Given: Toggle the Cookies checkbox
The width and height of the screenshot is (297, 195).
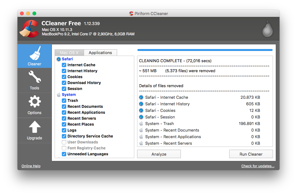Looking at the screenshot, I should [64, 77].
